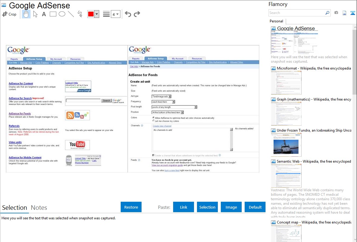Click the Flamory Search input field
The image size is (357, 242).
[x=297, y=13]
